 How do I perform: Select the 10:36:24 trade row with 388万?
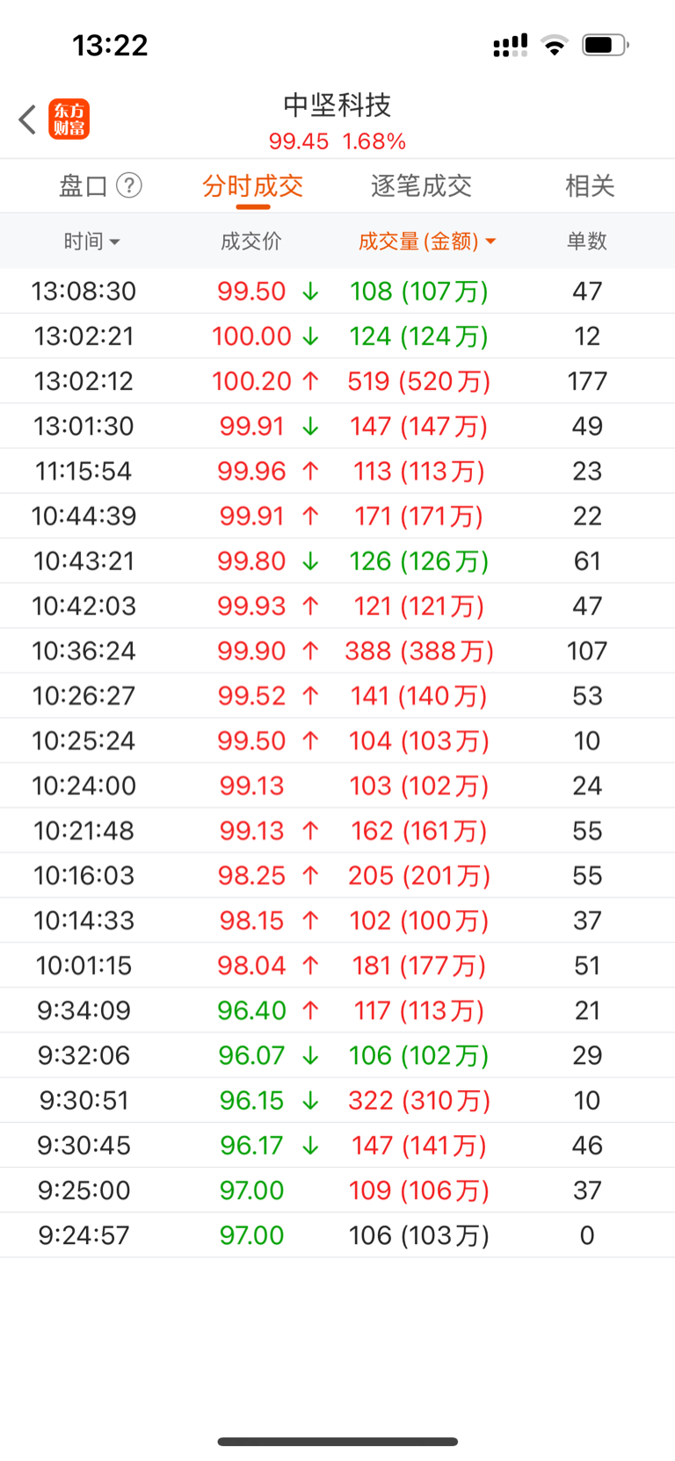click(x=337, y=651)
